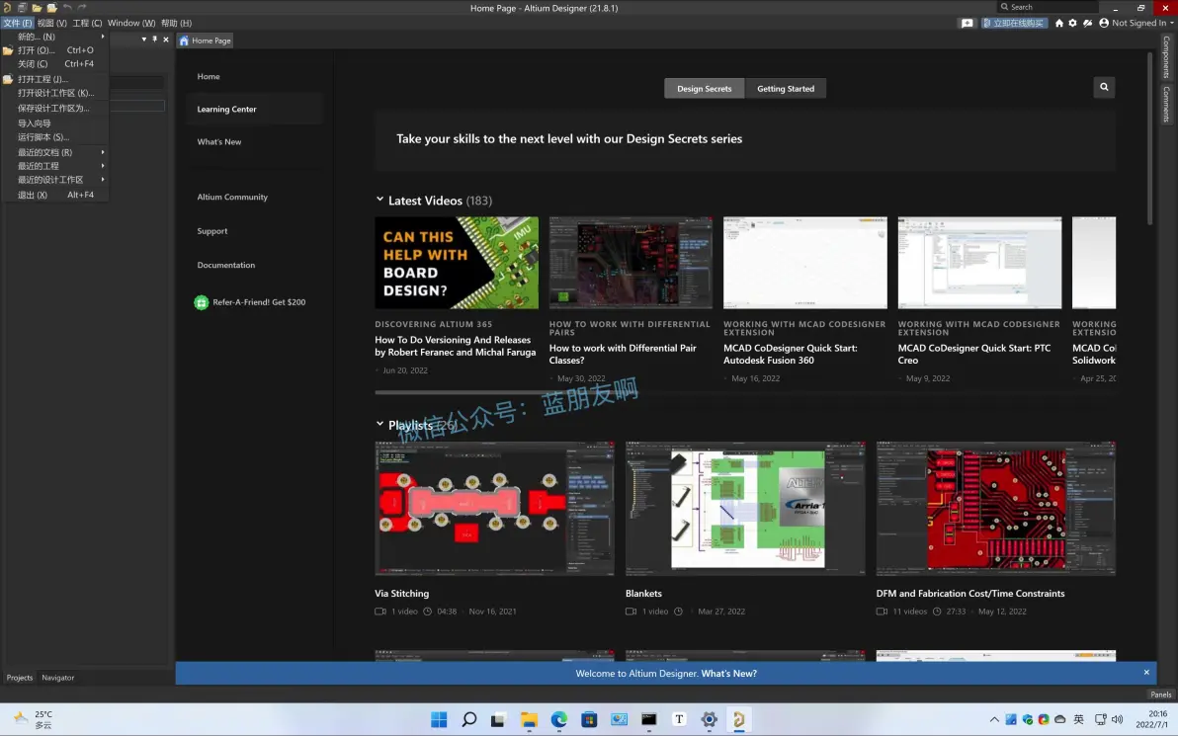Click the Redo arrow in the title toolbar
The height and width of the screenshot is (736, 1178).
point(82,8)
